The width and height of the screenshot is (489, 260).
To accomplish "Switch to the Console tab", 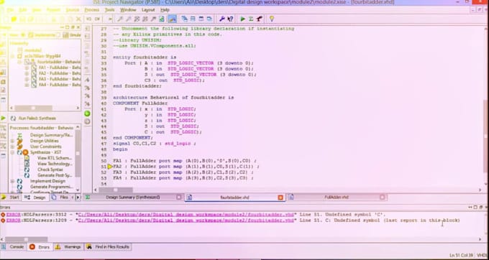I will (x=13, y=247).
